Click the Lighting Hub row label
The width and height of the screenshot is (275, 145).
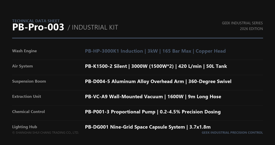(25, 127)
